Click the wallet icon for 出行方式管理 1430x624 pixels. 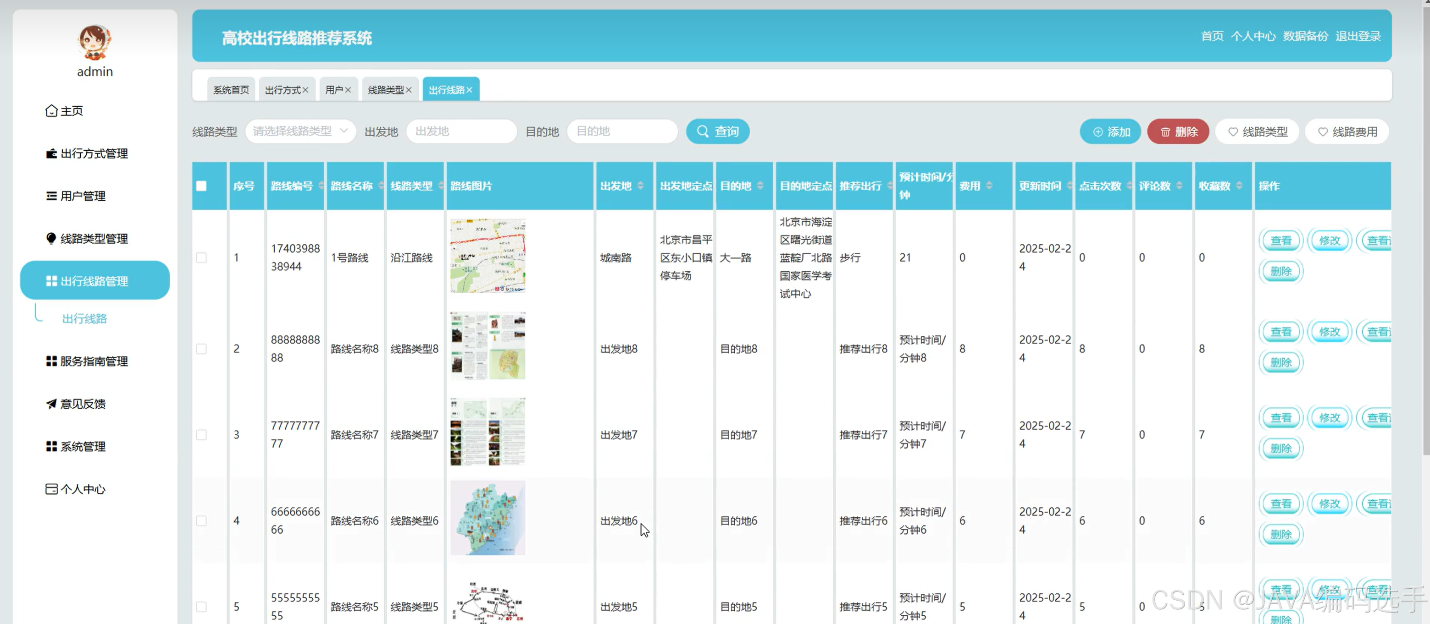[51, 153]
